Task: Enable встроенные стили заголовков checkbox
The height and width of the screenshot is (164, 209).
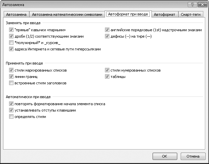Action: click(11, 83)
